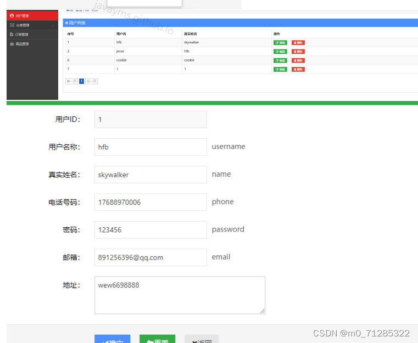
Task: Click the blue 确定 confirm button
Action: pyautogui.click(x=112, y=339)
